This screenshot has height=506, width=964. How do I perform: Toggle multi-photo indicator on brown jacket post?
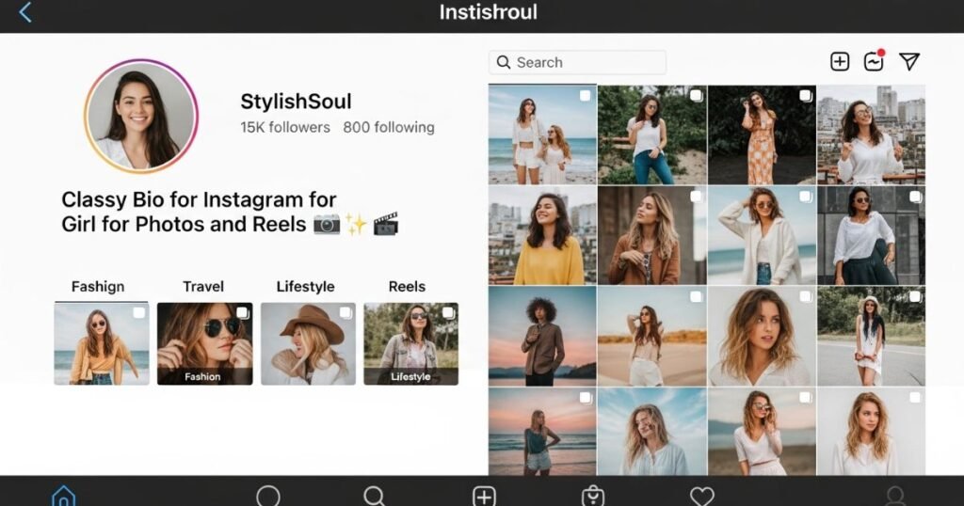click(x=696, y=197)
